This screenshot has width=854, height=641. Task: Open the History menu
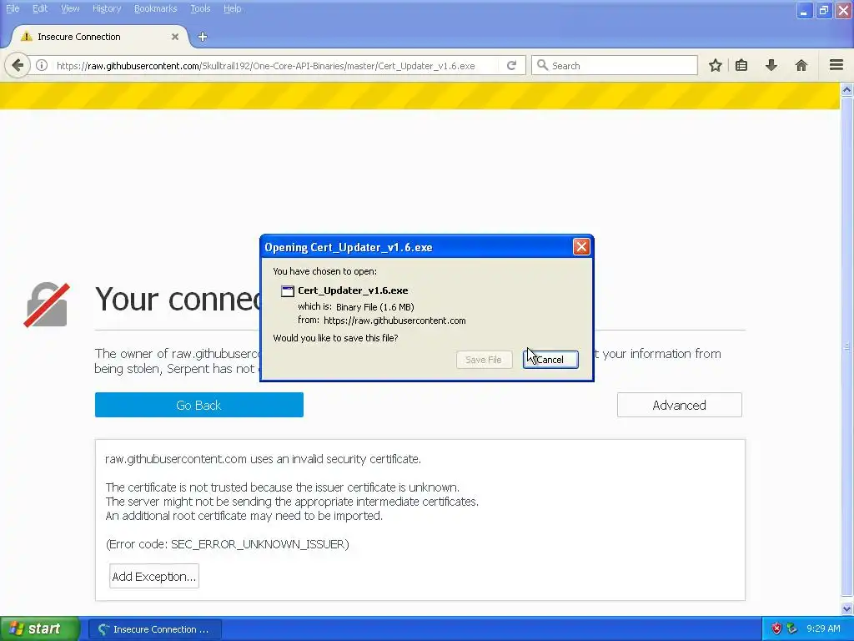(107, 8)
